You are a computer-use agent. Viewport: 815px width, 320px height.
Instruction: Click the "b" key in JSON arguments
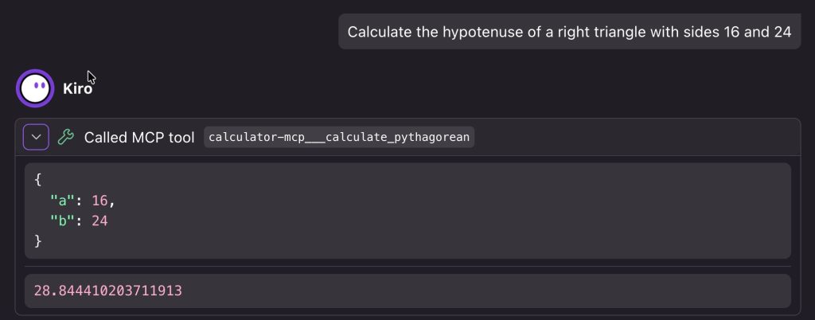point(58,220)
